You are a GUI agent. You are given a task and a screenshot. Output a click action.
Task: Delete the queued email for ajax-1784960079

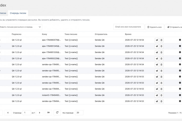(161, 40)
